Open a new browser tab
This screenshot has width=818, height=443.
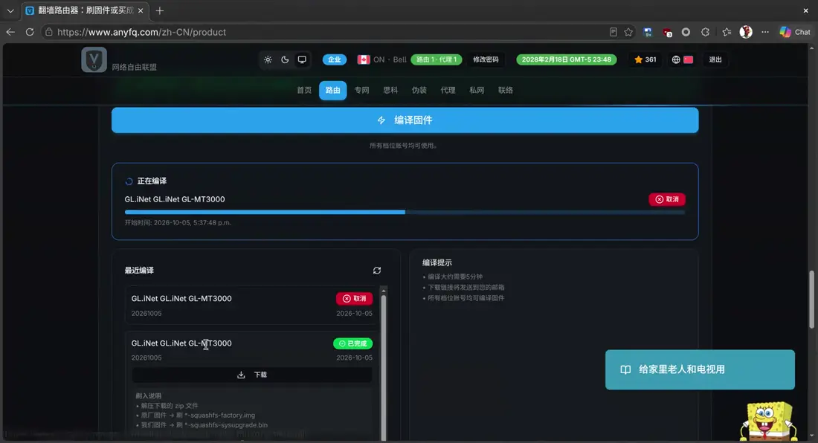pos(160,10)
